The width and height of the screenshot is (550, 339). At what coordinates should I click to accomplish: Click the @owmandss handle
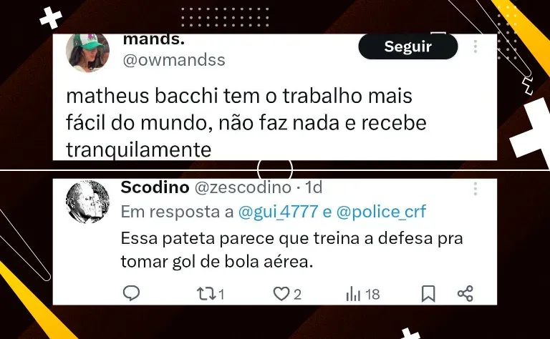[x=174, y=60]
